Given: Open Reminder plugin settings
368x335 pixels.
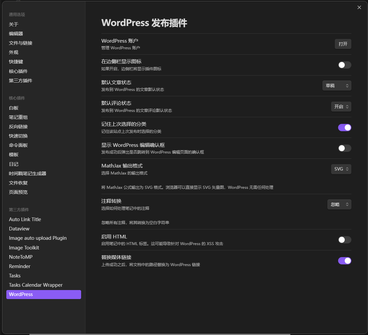Looking at the screenshot, I should 44,266.
